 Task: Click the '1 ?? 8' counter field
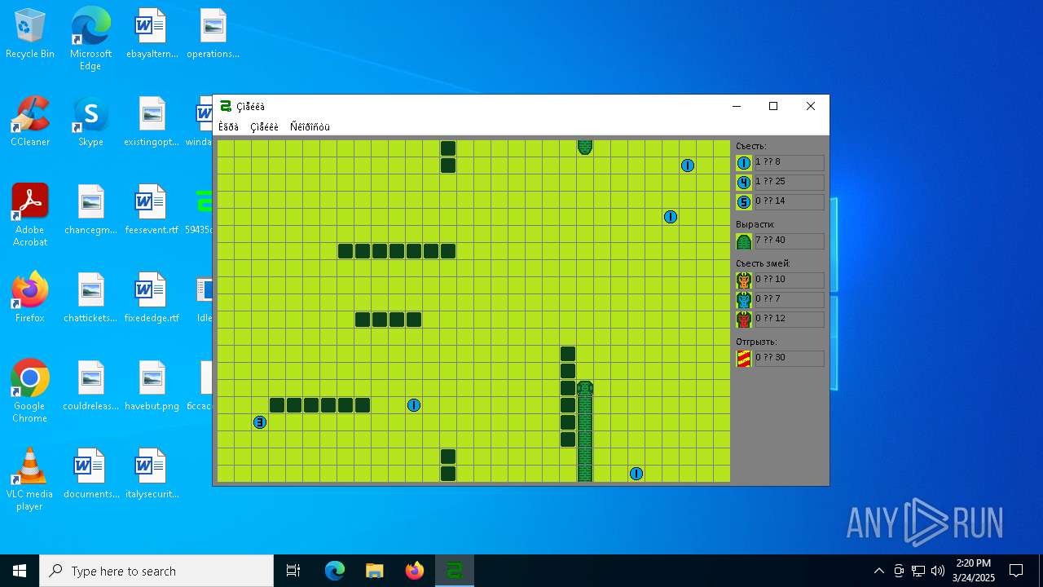(790, 163)
